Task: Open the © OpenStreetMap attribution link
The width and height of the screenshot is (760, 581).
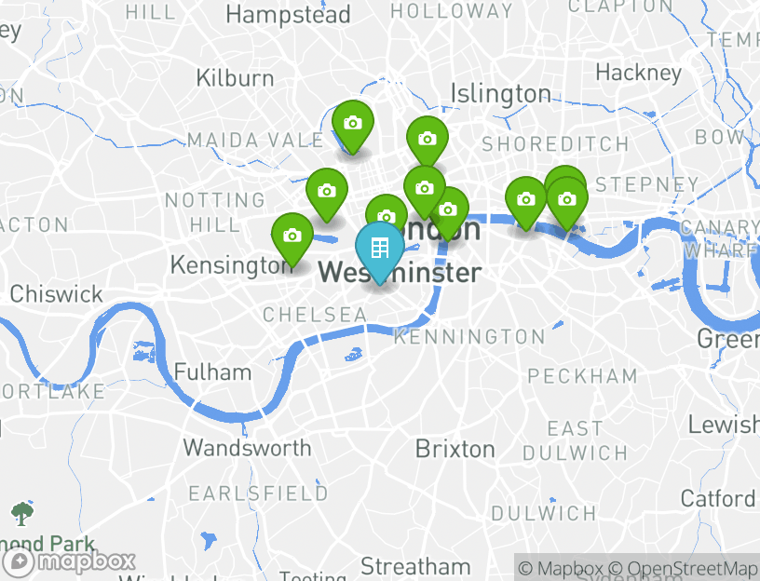Action: coord(683,568)
